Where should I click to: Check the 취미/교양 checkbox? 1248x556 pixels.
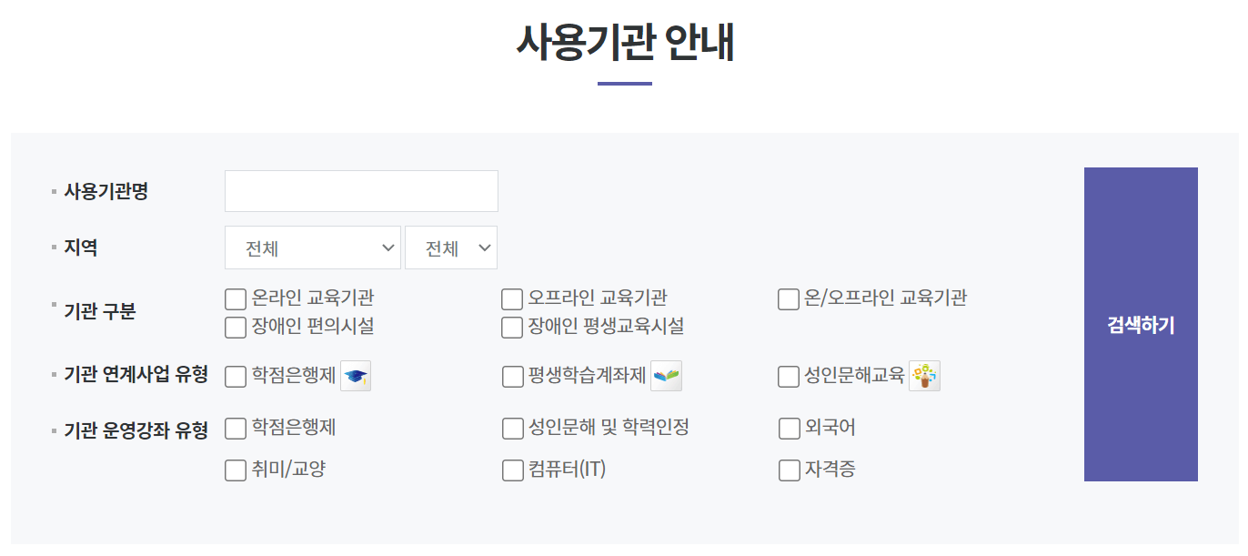234,470
